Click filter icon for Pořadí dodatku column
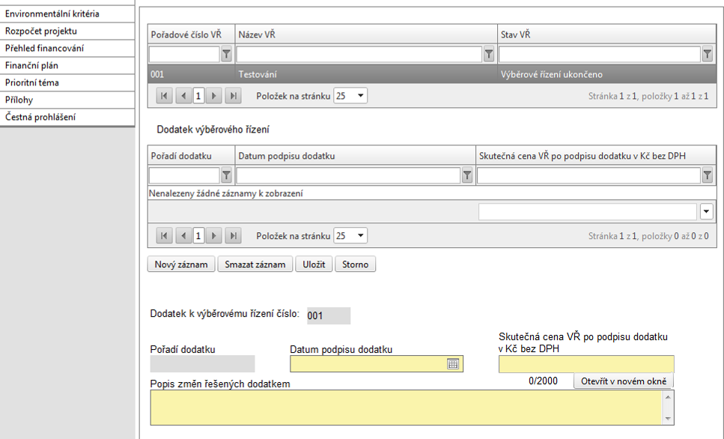The image size is (724, 439). coord(226,175)
